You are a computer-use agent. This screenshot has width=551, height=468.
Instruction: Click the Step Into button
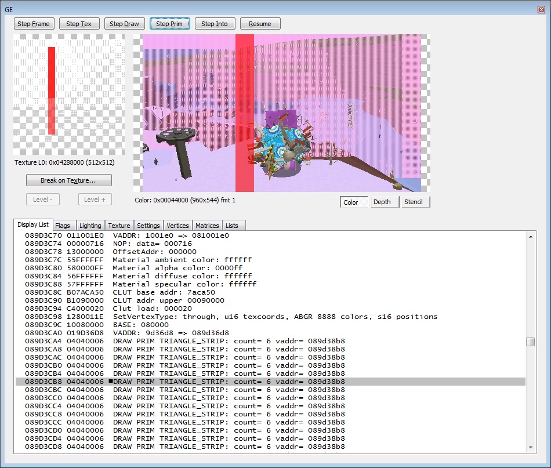coord(215,24)
